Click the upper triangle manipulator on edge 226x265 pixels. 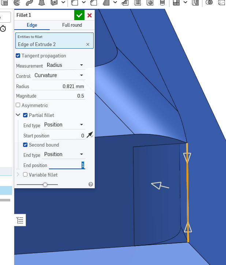point(187,158)
